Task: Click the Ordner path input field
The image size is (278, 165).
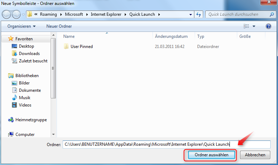Action: 167,144
